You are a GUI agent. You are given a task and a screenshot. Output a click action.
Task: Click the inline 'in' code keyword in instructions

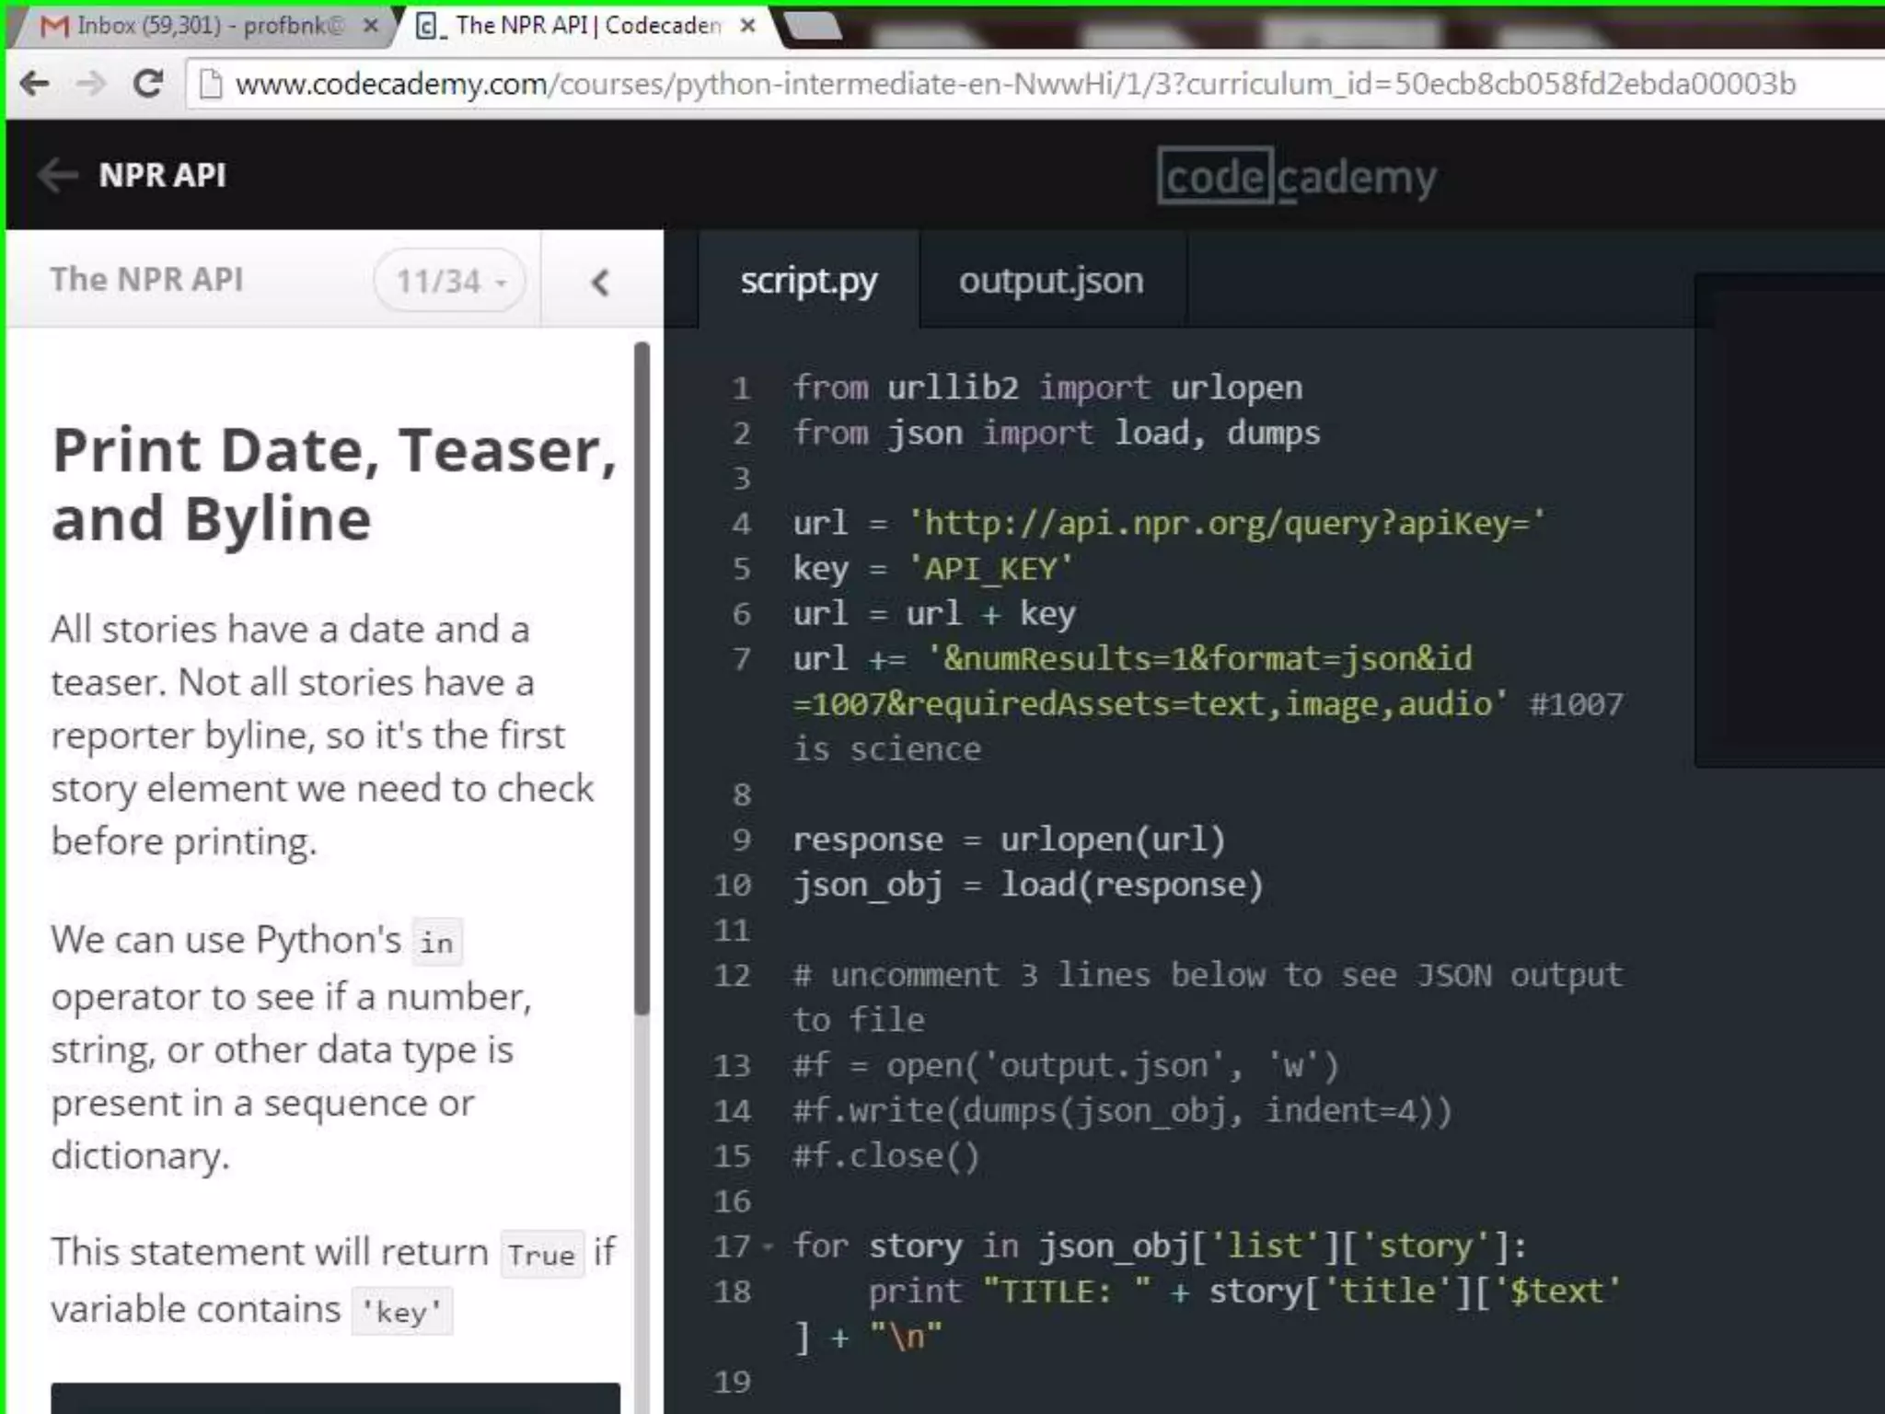pos(436,942)
